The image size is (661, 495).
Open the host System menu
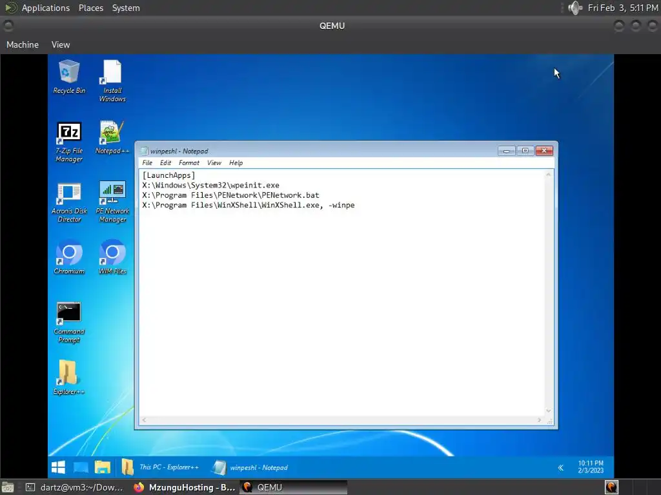pyautogui.click(x=126, y=8)
